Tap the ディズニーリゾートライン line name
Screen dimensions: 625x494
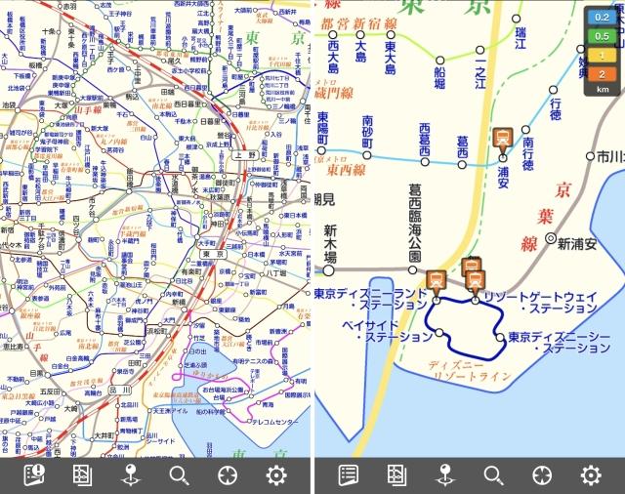click(471, 371)
